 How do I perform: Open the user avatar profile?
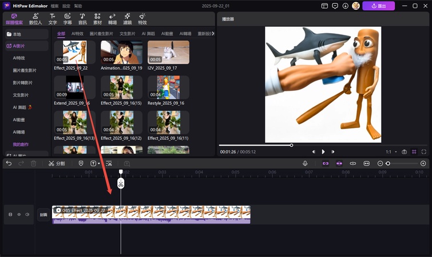pyautogui.click(x=356, y=6)
